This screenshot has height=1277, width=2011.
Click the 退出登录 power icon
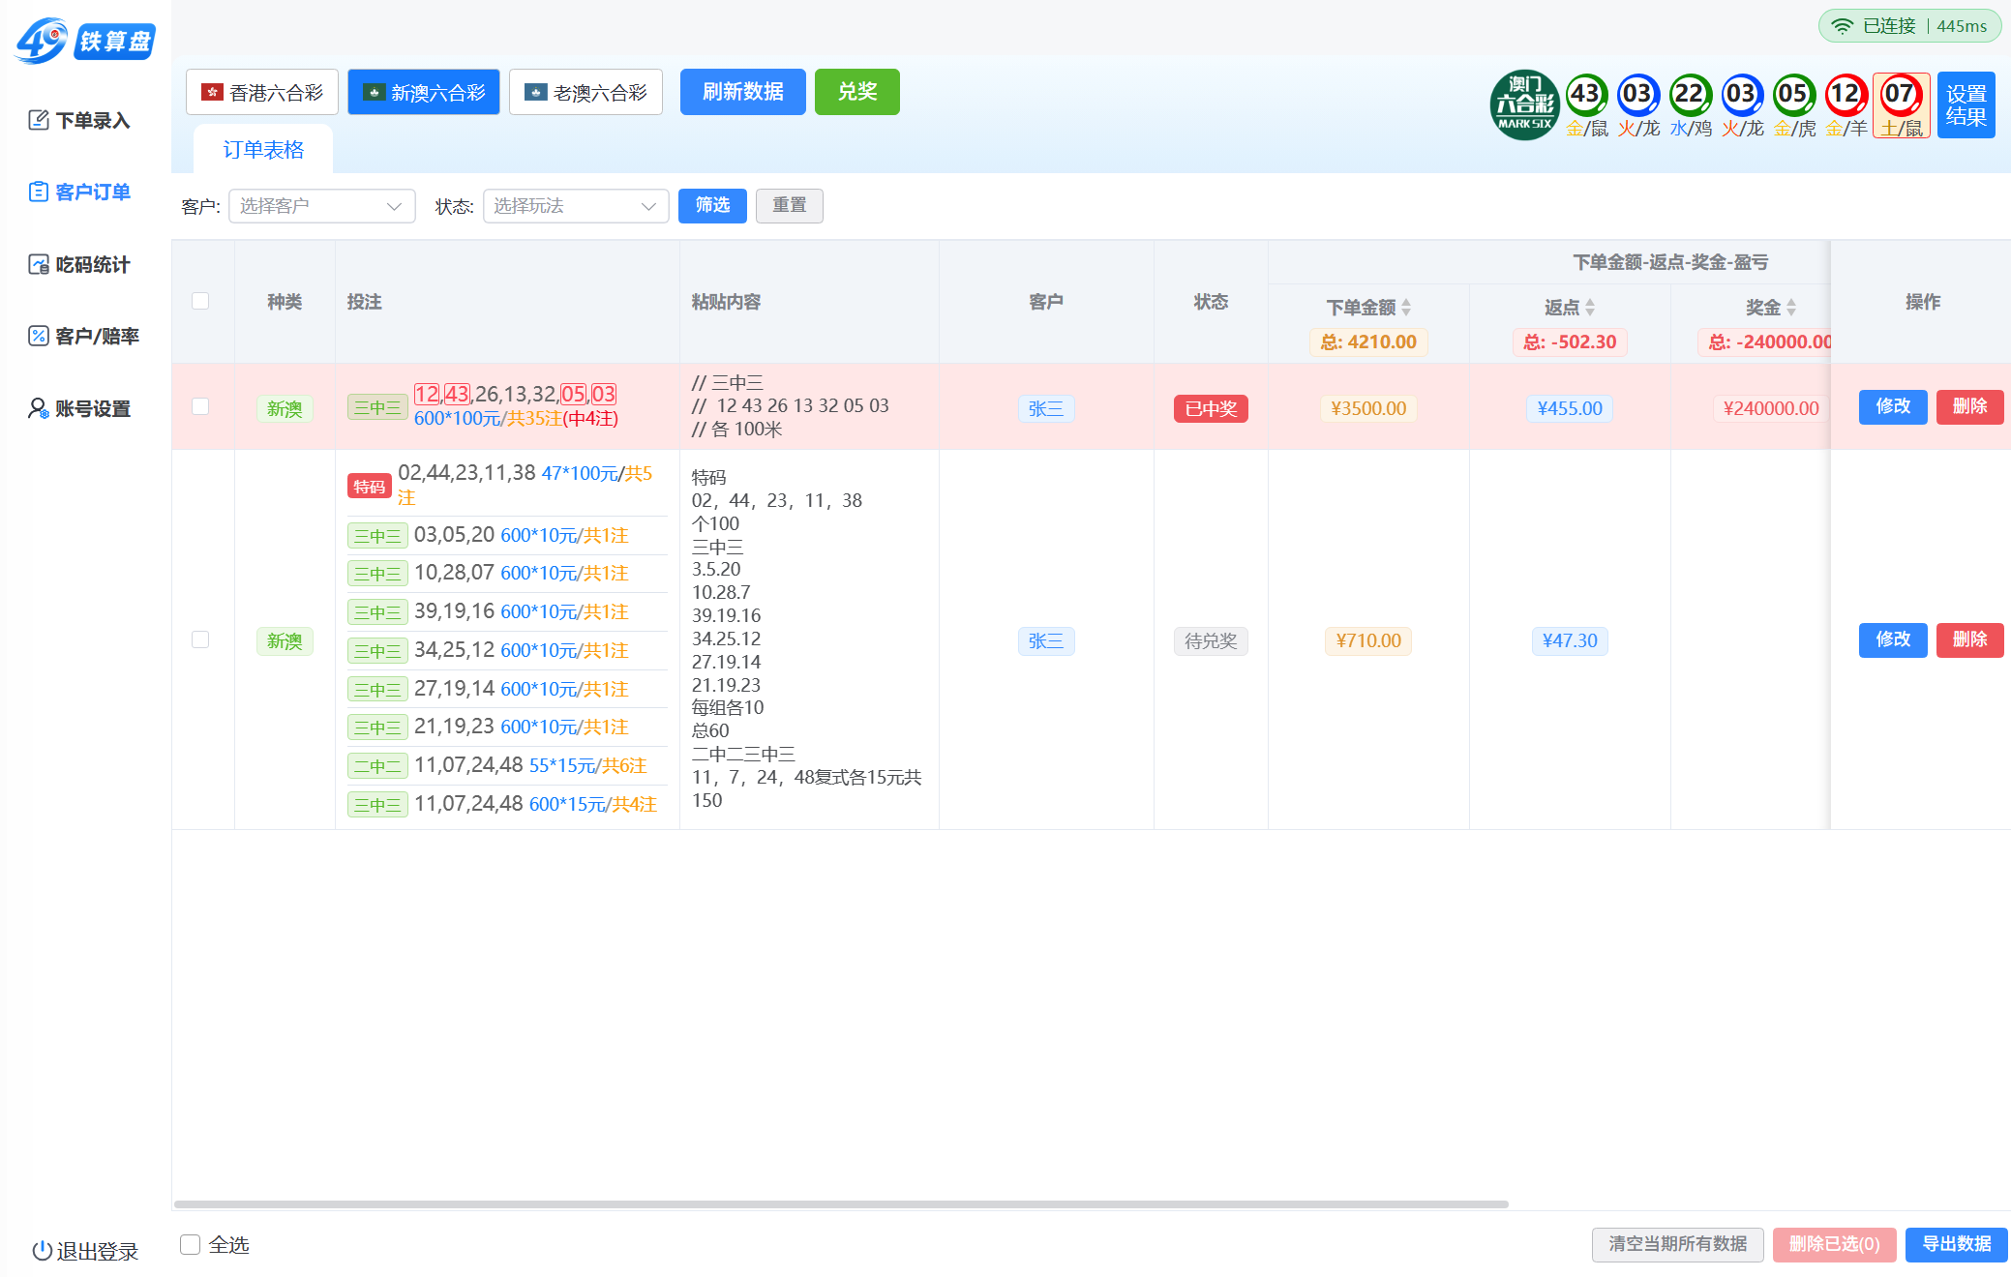[42, 1251]
